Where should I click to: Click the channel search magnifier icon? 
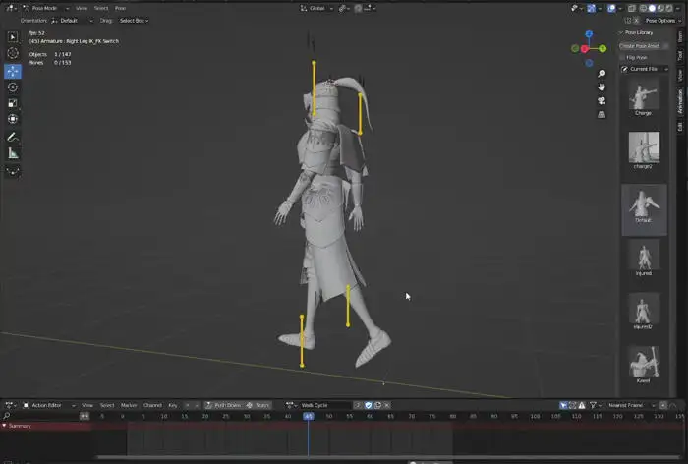(6, 416)
